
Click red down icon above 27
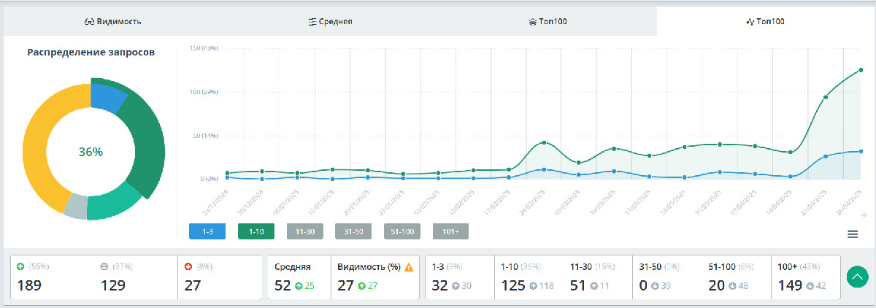(x=188, y=266)
